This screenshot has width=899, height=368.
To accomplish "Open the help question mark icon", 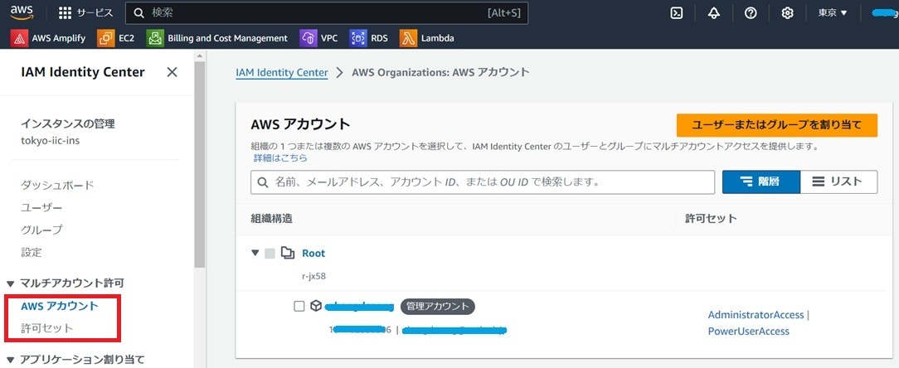I will point(751,12).
